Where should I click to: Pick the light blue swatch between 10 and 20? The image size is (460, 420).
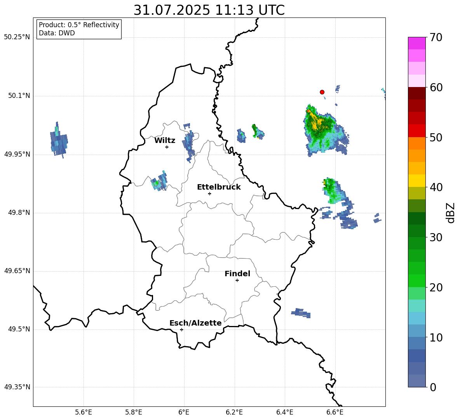[417, 318]
